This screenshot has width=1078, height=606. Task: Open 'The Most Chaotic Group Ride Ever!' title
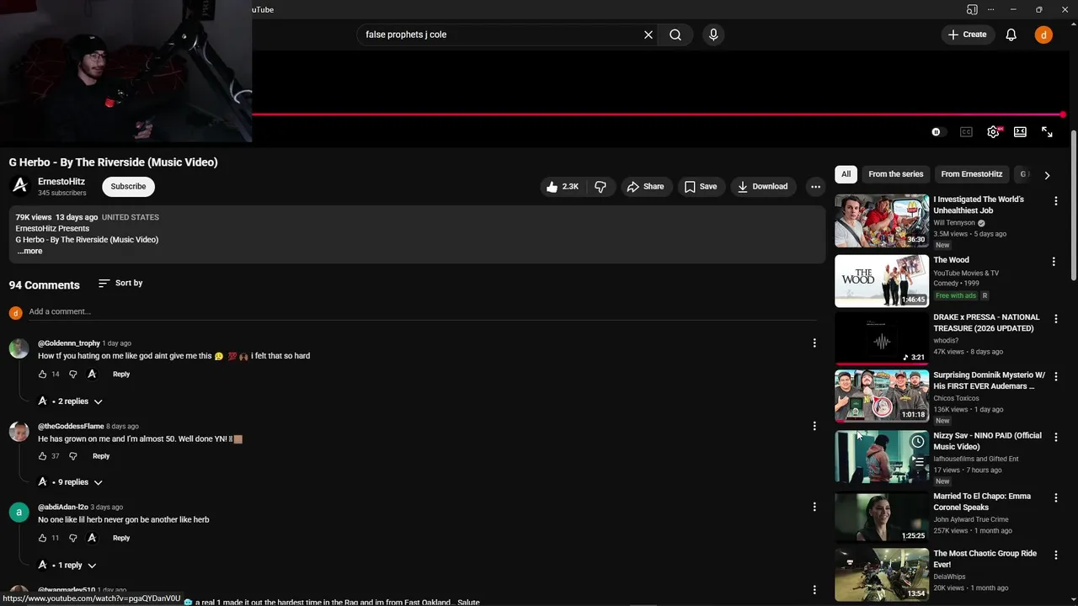[985, 559]
